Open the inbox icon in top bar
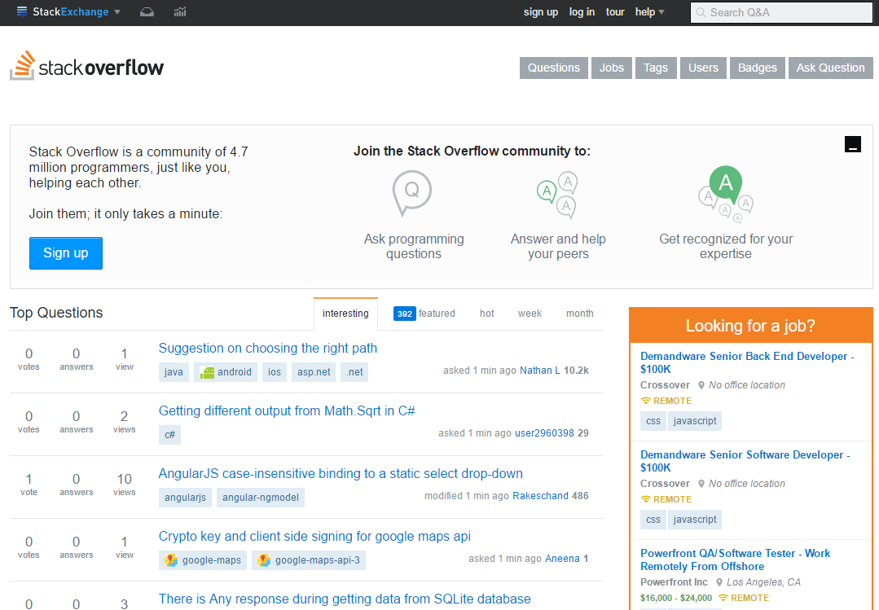879x610 pixels. (x=147, y=11)
